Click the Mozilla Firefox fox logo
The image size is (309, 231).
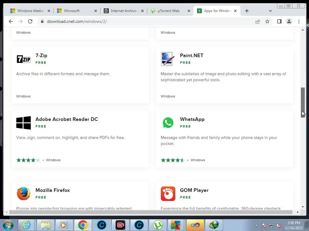click(x=24, y=193)
